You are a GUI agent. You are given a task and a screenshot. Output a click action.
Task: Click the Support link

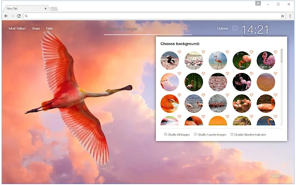point(276,176)
